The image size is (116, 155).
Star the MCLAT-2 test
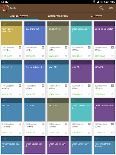(43, 133)
